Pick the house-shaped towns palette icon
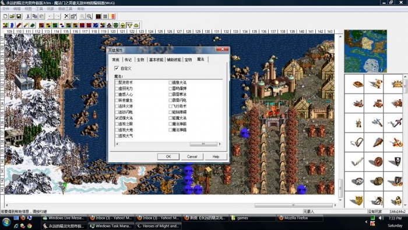The width and height of the screenshot is (408, 230). click(x=109, y=25)
